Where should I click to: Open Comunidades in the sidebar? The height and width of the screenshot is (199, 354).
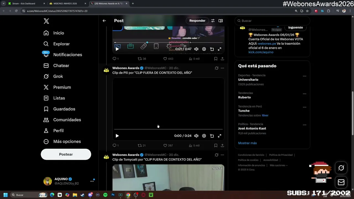pos(62,120)
